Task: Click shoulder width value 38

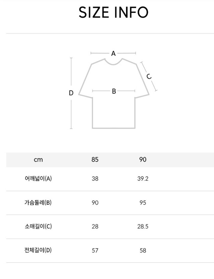Action: 95,179
